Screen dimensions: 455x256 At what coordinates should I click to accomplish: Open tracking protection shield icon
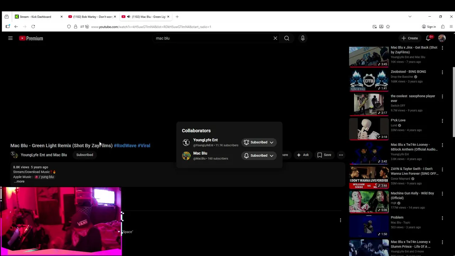69,27
